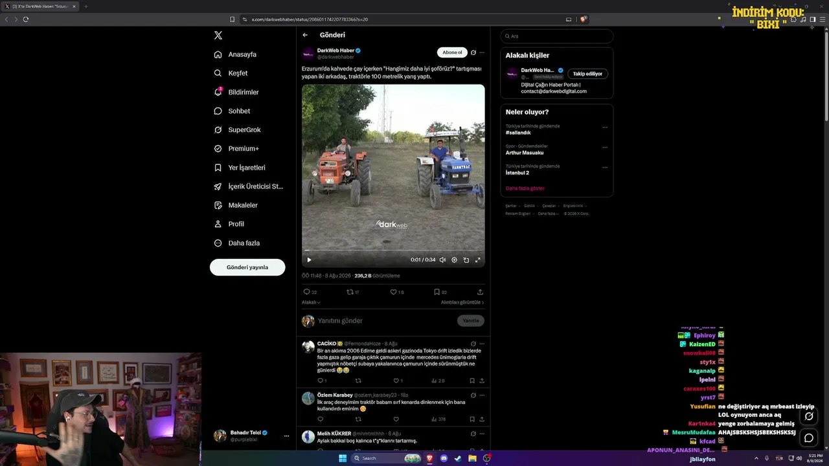Open İçerik Üreticisi Stüdyosu item

point(249,186)
